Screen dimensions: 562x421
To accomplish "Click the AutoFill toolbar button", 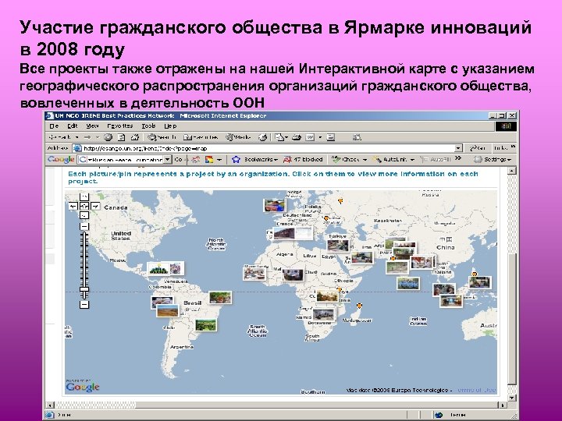I will pos(436,160).
